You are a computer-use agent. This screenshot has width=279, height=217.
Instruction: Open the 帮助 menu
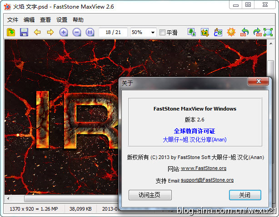pos(78,19)
